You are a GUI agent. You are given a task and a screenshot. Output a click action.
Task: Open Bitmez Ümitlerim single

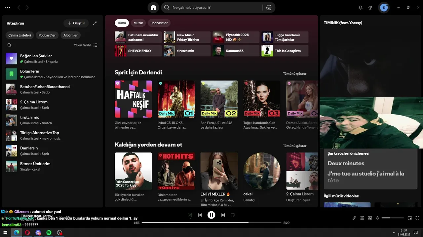pos(53,166)
